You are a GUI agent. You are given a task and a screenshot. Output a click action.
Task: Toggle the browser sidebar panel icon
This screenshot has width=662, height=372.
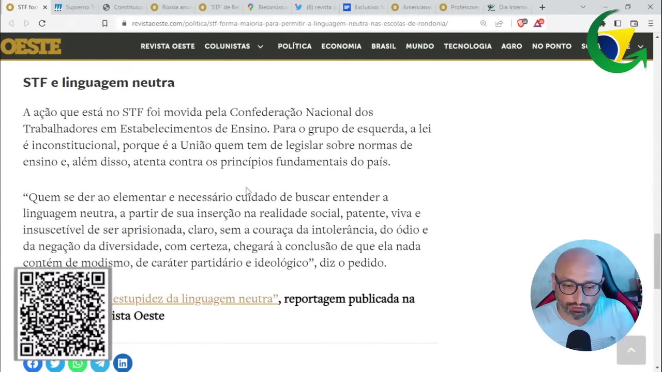point(618,23)
